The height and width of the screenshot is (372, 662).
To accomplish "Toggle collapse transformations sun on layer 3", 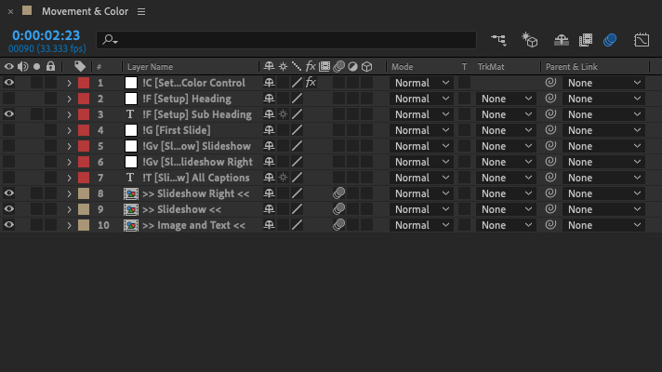I will pos(283,114).
